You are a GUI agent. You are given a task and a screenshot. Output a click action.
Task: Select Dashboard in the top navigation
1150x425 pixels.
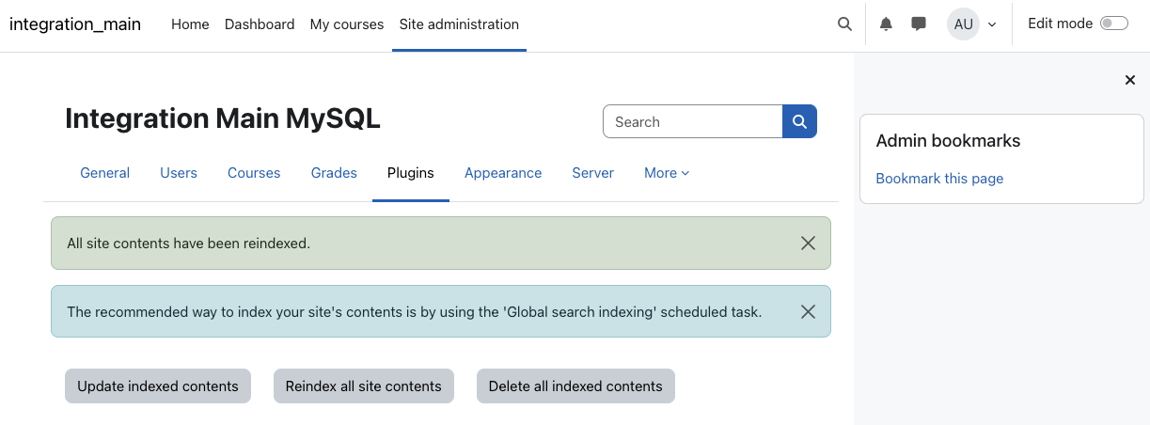tap(260, 24)
